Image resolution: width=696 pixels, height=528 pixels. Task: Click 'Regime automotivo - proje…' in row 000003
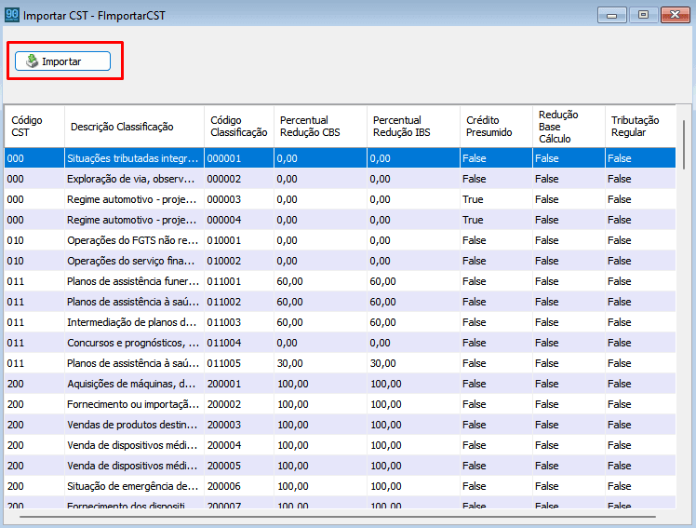pos(132,199)
